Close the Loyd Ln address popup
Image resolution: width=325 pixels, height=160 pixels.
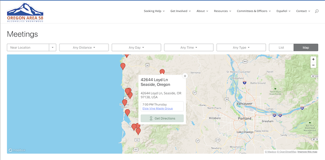[x=185, y=76]
